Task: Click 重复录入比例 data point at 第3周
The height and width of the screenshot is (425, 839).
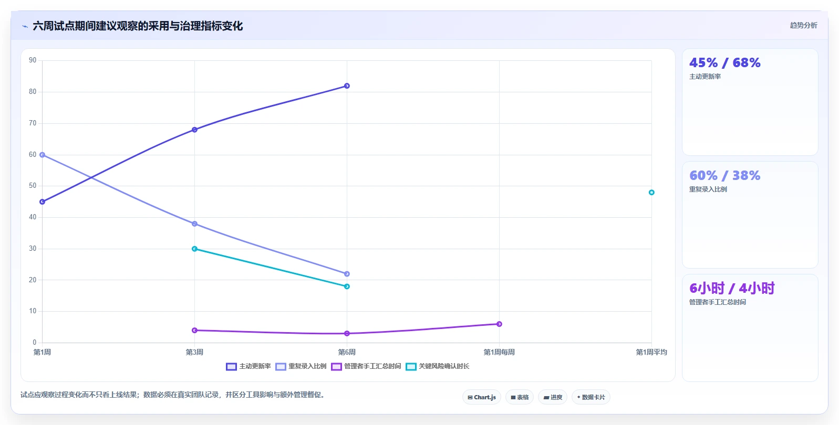Action: [x=194, y=224]
